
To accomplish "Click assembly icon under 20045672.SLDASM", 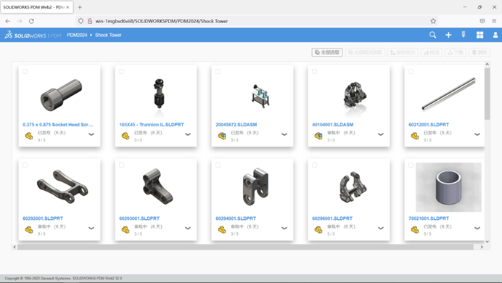I will tap(222, 136).
